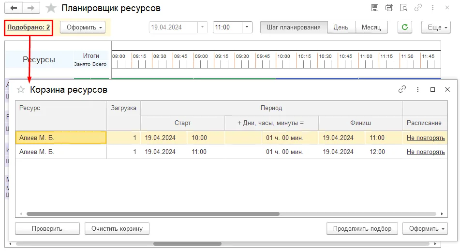Image resolution: width=460 pixels, height=252 pixels.
Task: Click the Загрузка column header
Action: pos(123,115)
